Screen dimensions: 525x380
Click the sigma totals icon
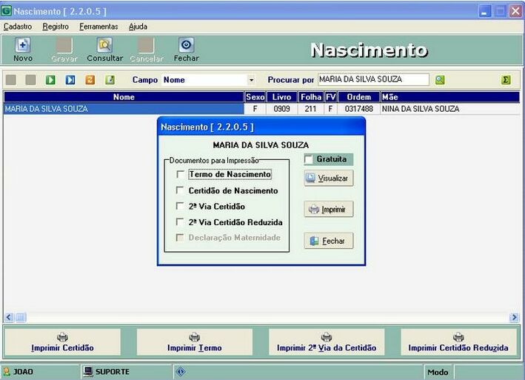[506, 80]
